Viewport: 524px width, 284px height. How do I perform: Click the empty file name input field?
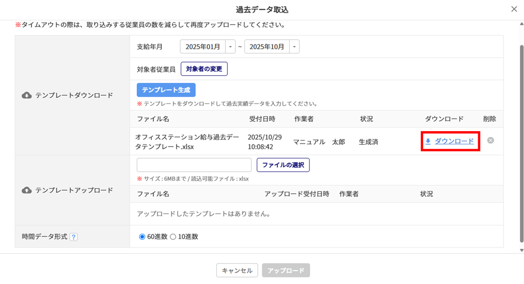pyautogui.click(x=194, y=165)
